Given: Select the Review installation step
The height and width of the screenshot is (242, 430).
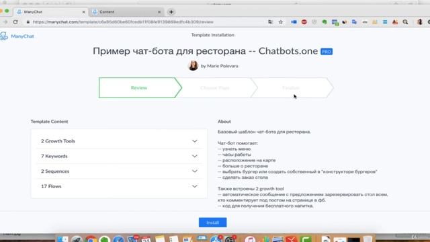Looking at the screenshot, I should [x=140, y=88].
